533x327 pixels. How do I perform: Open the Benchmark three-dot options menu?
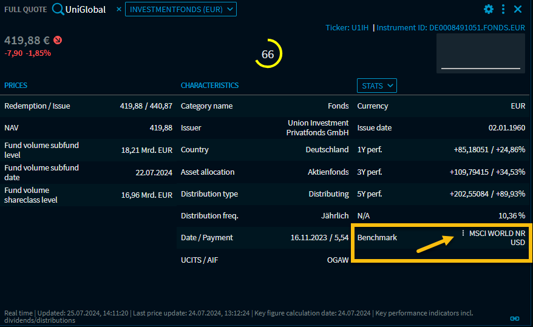[x=463, y=233]
